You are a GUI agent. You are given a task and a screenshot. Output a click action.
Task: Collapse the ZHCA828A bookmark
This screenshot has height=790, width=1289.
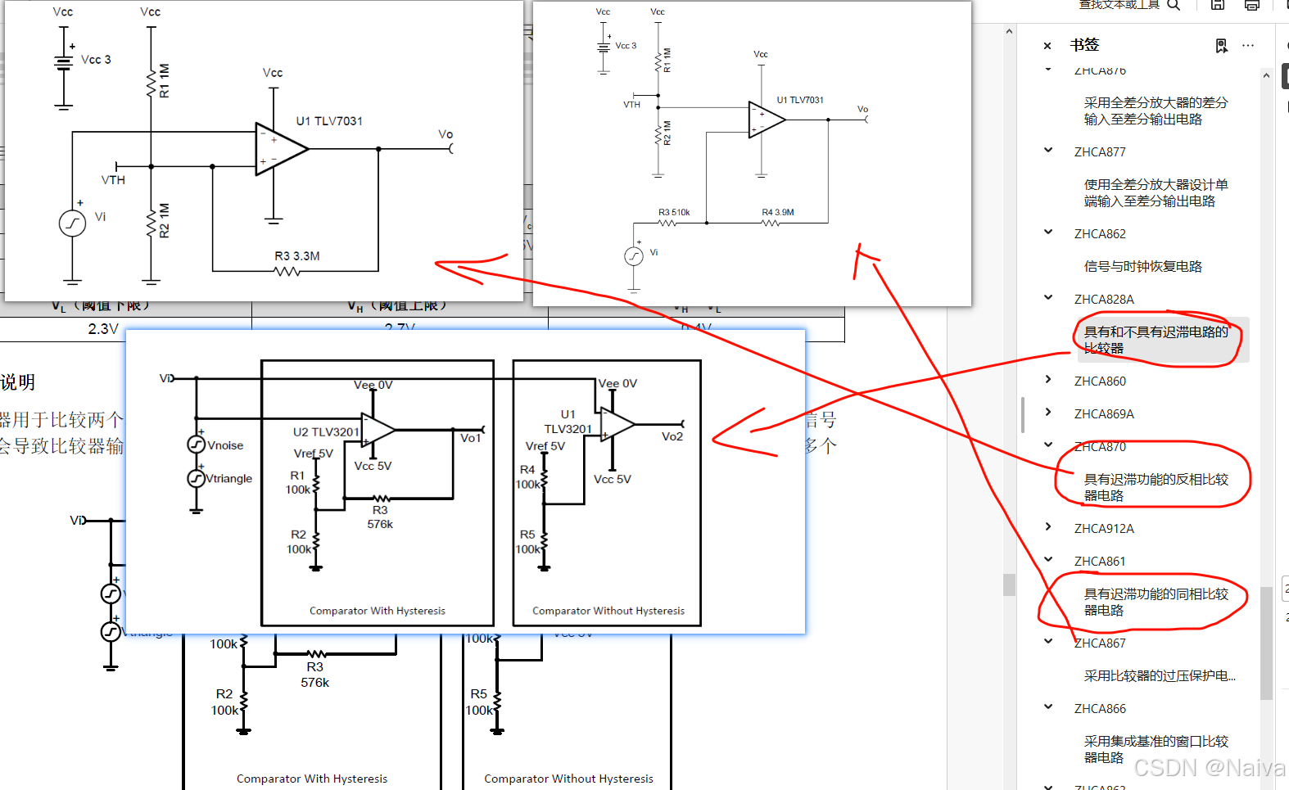pyautogui.click(x=1048, y=298)
